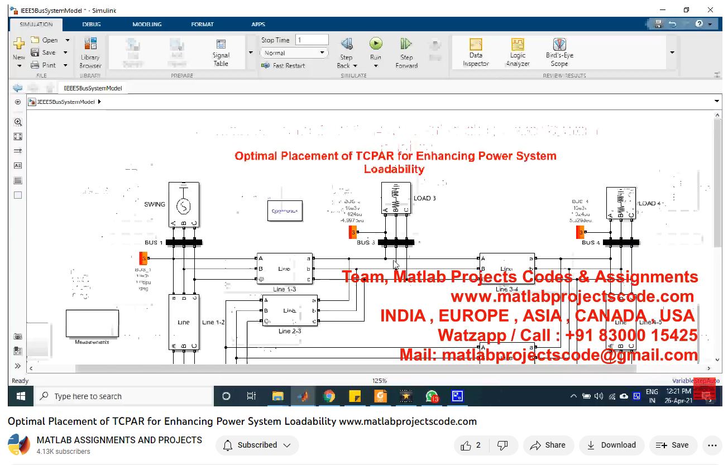This screenshot has height=465, width=728.
Task: Open the Debug ribbon tab
Action: pyautogui.click(x=92, y=25)
